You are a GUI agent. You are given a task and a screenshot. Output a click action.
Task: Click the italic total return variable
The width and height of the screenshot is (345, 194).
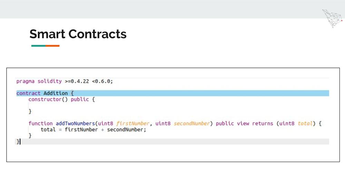tap(305, 123)
